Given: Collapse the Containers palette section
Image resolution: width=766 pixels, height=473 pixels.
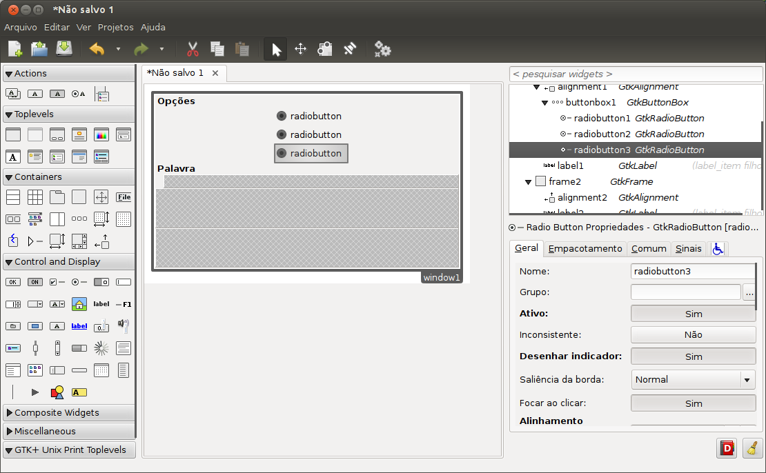Looking at the screenshot, I should coord(69,177).
